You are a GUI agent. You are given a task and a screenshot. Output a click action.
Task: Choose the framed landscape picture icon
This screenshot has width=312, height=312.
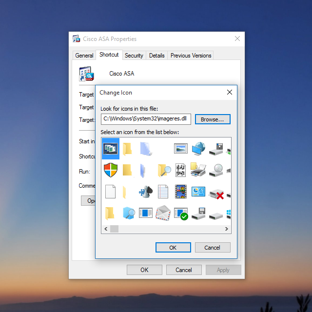click(x=181, y=149)
